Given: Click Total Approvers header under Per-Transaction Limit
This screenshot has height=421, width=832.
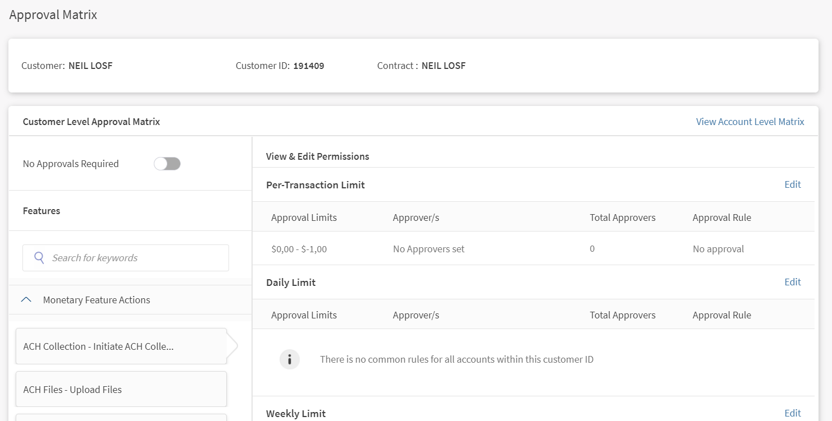Looking at the screenshot, I should tap(623, 218).
